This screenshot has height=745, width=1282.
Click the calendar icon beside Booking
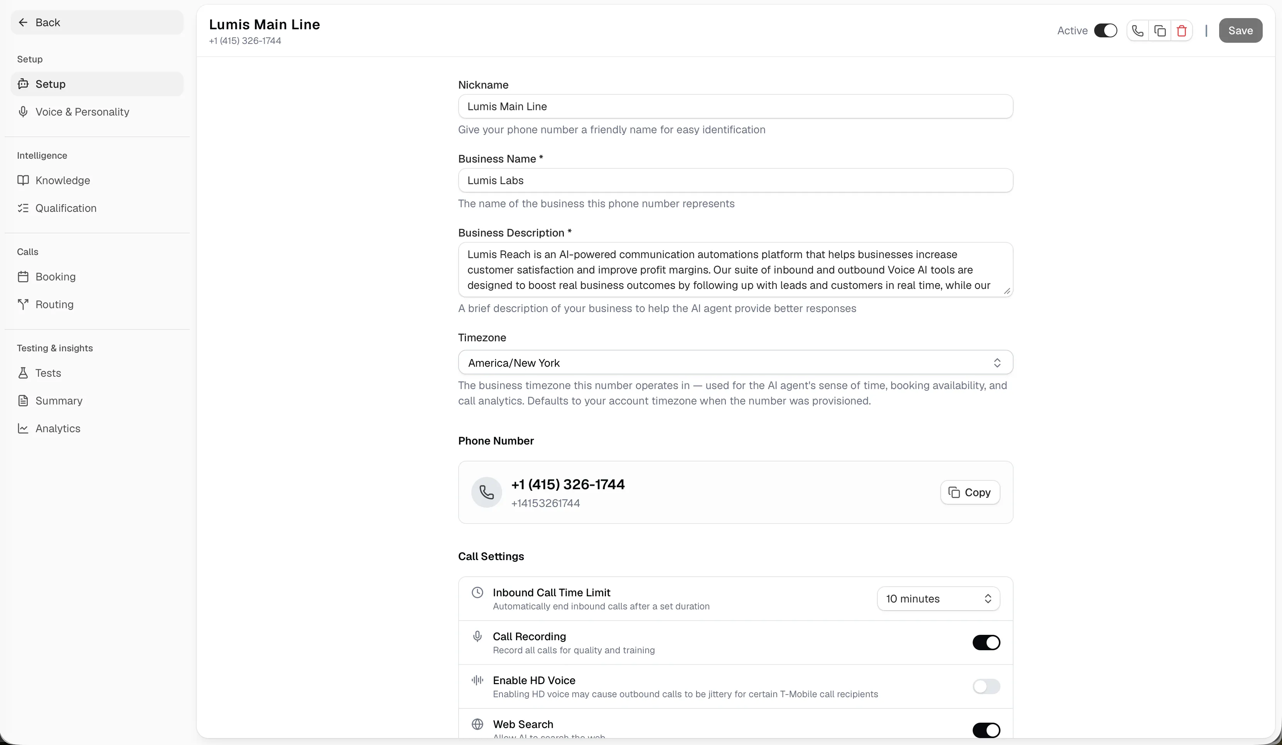click(23, 277)
